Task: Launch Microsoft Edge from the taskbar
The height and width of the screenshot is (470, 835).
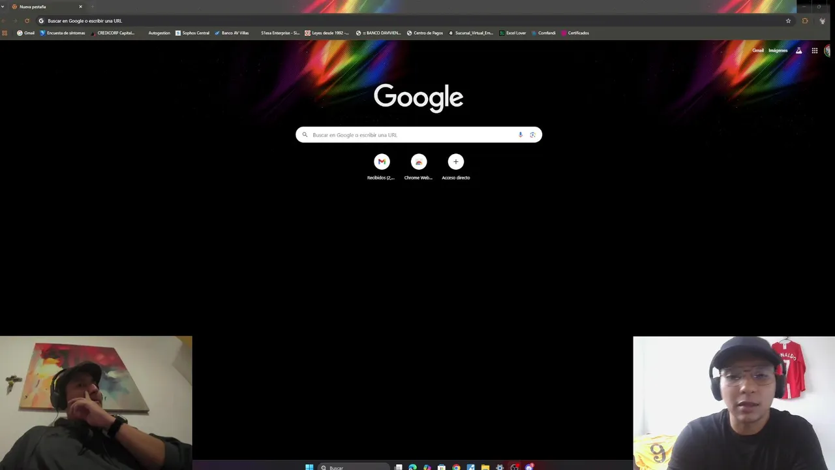Action: click(413, 467)
